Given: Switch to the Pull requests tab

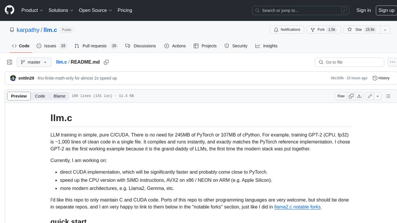Looking at the screenshot, I should point(96,46).
